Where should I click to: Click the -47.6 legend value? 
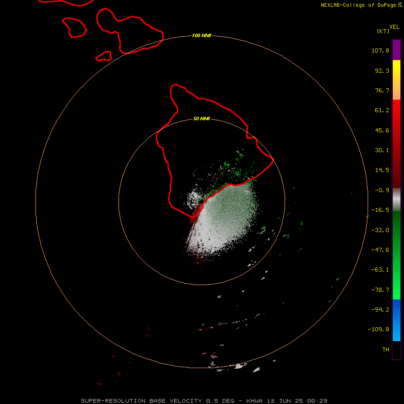(x=380, y=250)
